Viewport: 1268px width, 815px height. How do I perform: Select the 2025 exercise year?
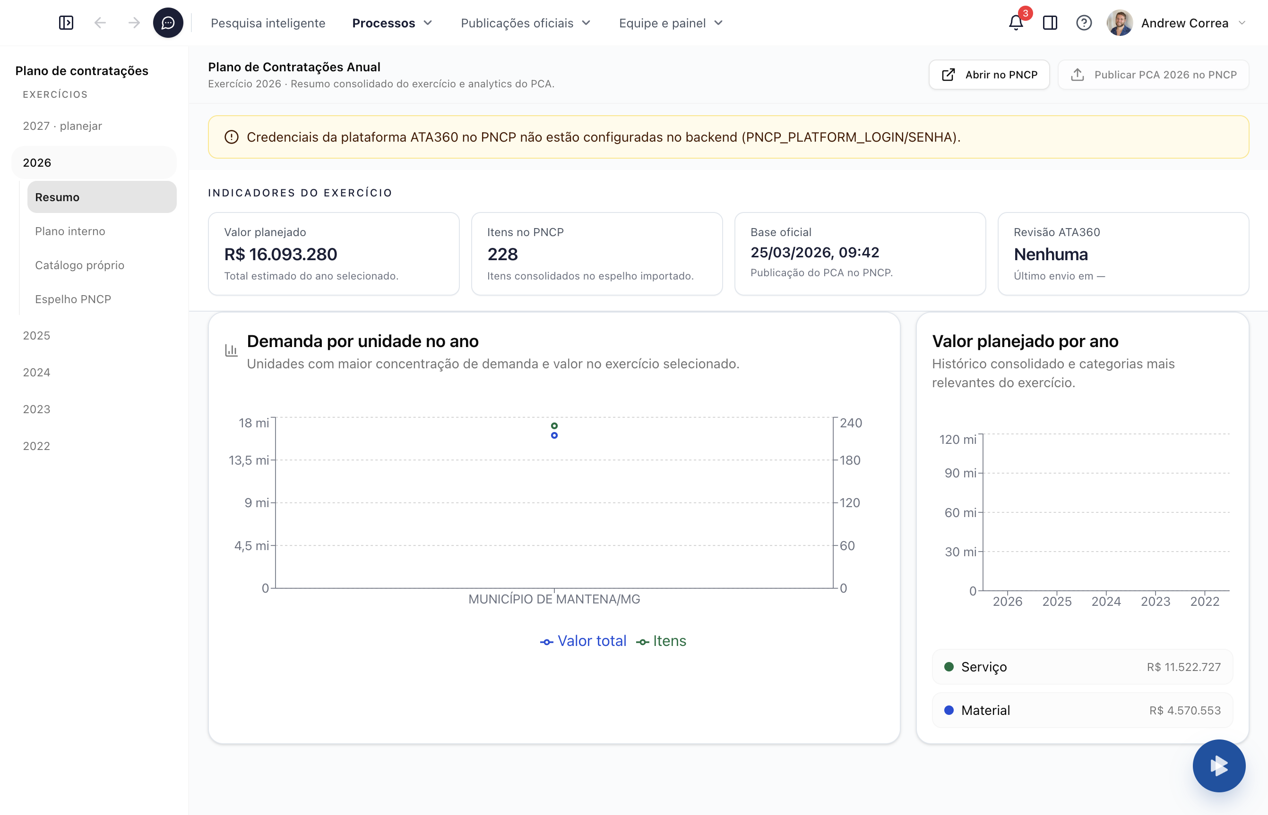pos(36,336)
